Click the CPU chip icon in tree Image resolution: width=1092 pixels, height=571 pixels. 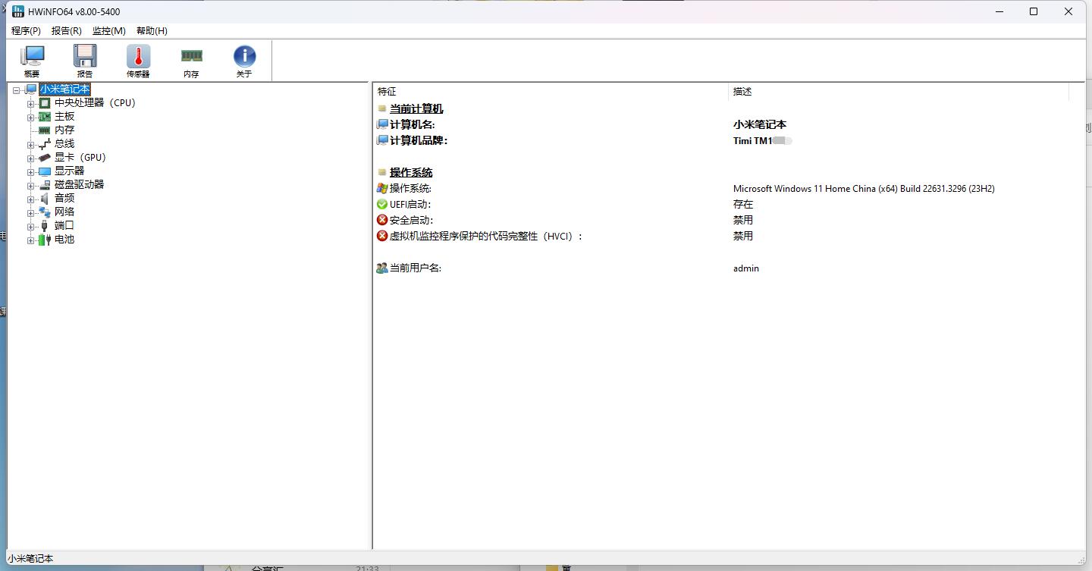click(45, 103)
